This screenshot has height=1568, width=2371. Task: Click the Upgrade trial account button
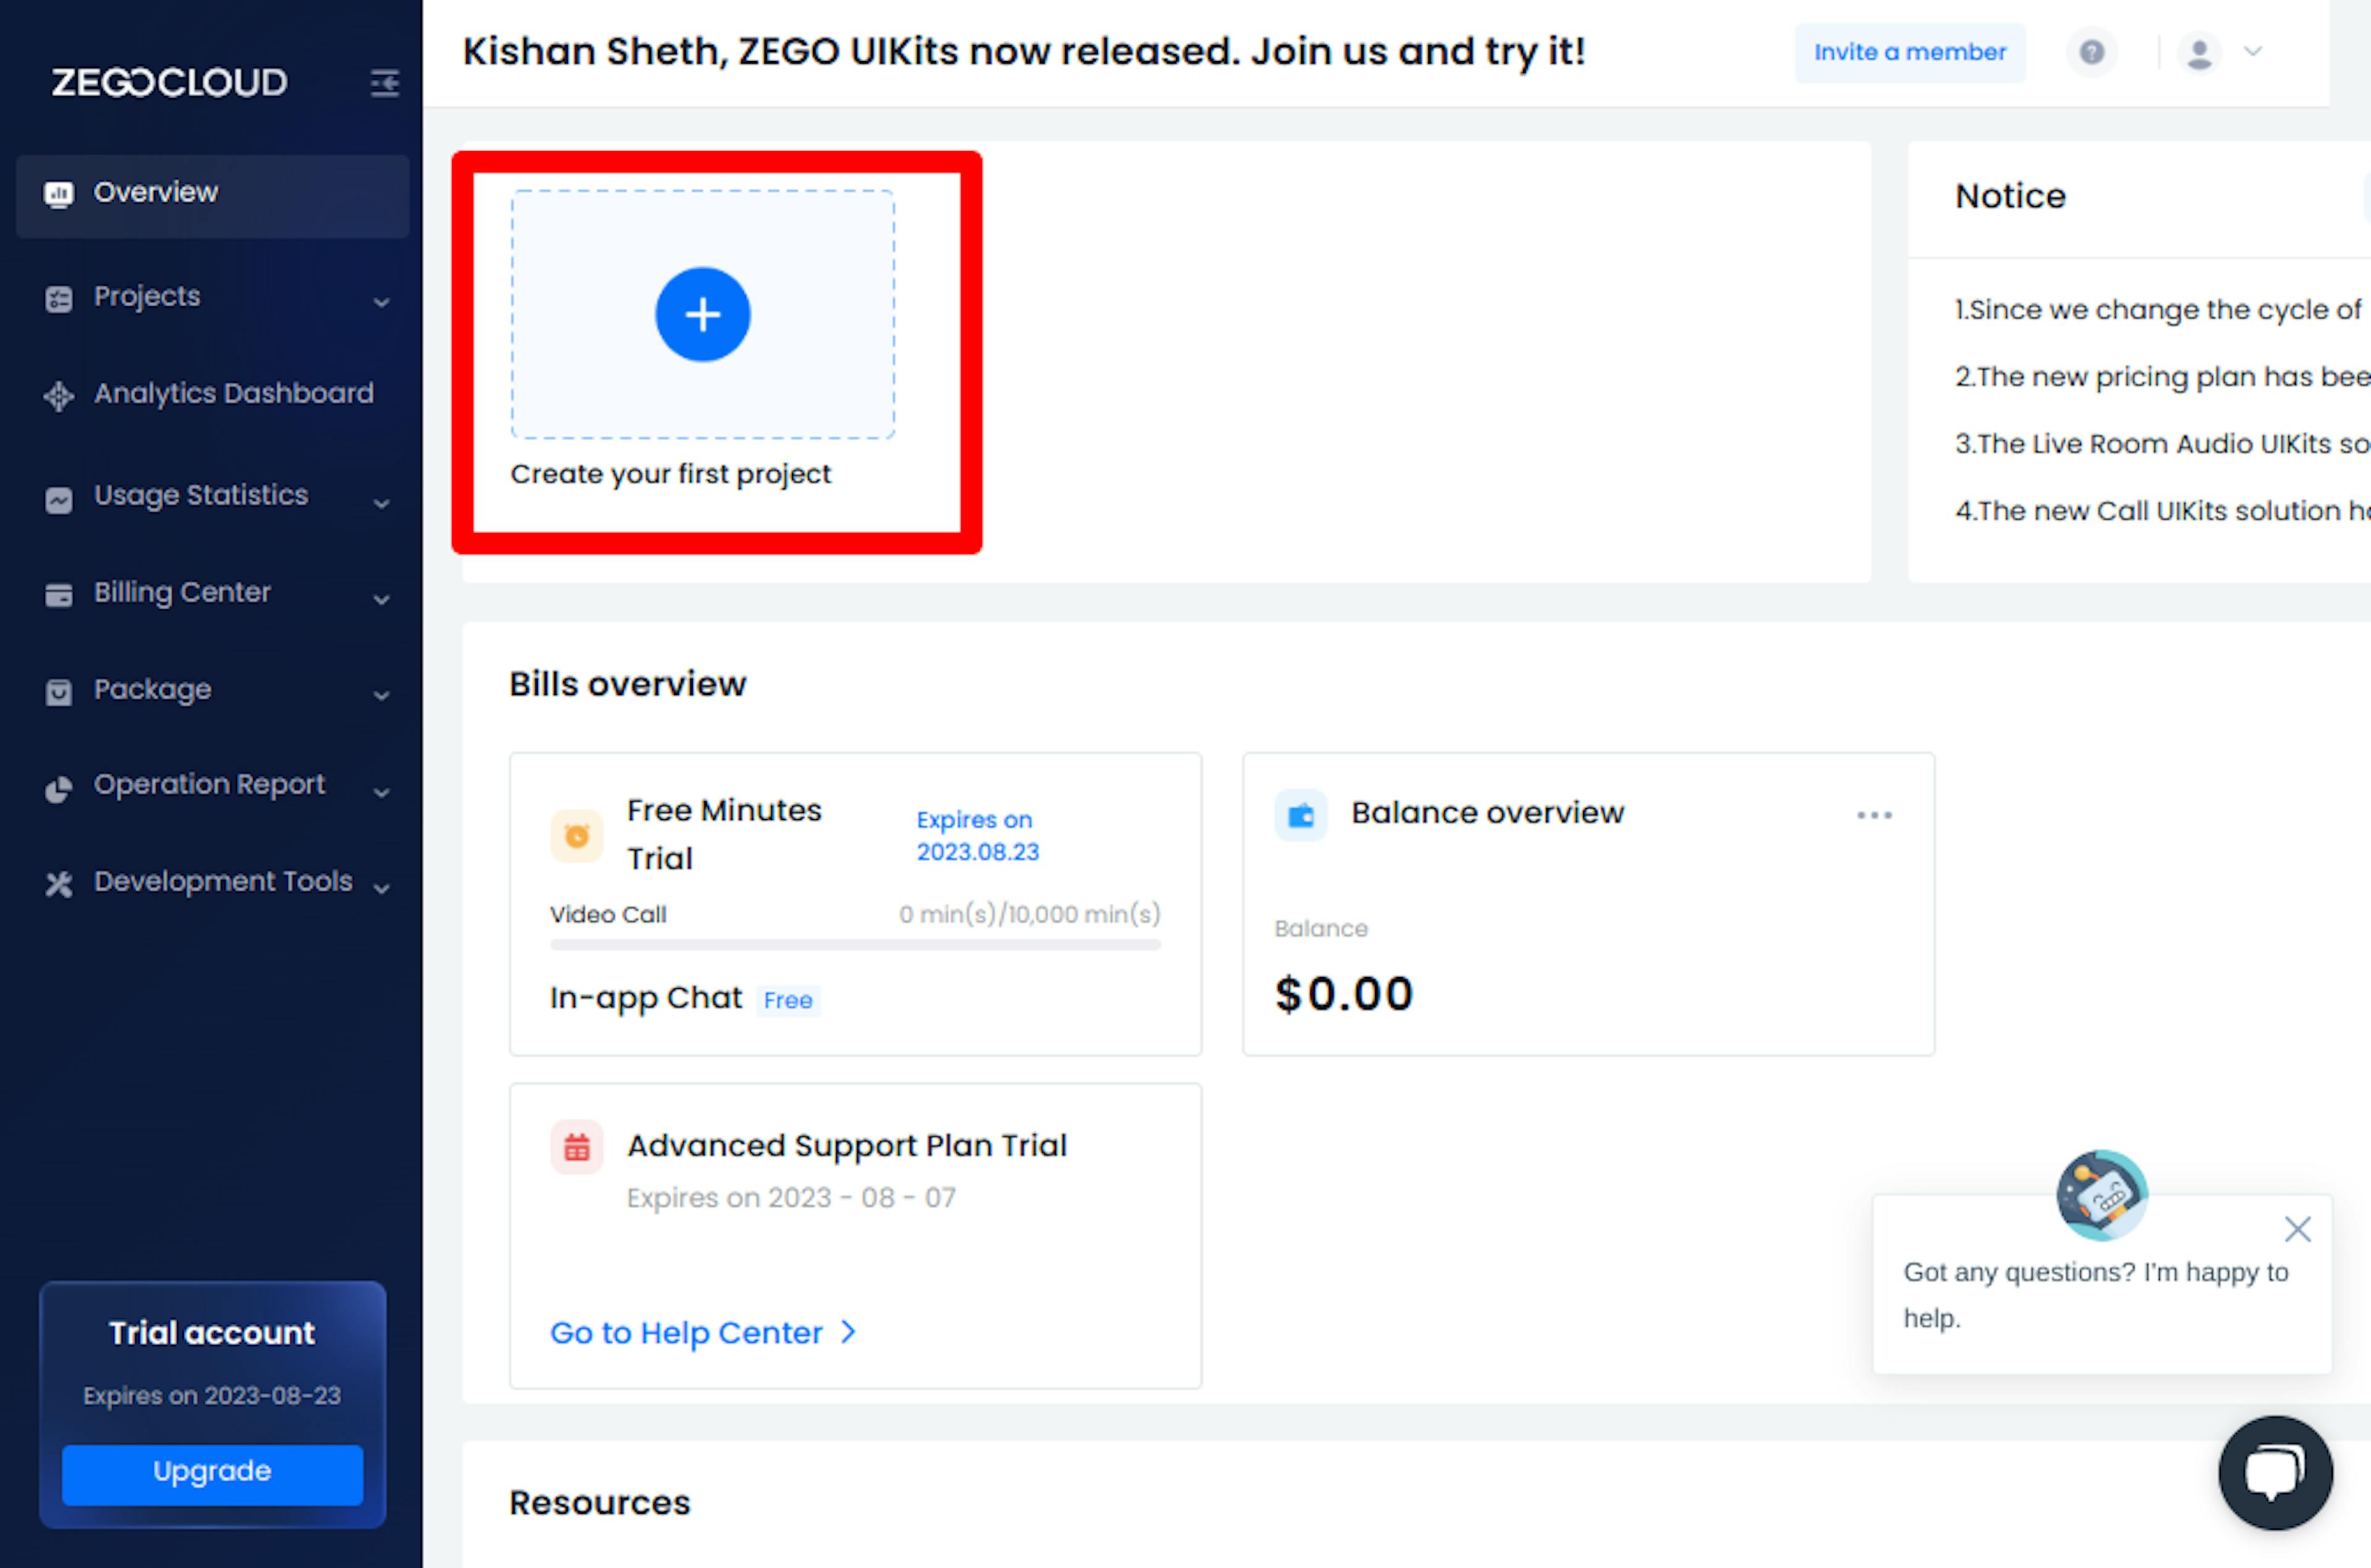(210, 1470)
